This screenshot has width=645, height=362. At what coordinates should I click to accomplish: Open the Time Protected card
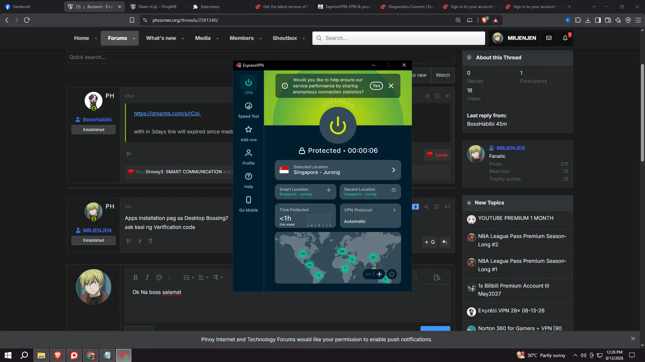(305, 216)
